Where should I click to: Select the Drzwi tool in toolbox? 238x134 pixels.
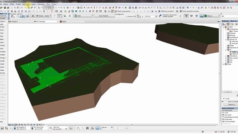[2, 30]
